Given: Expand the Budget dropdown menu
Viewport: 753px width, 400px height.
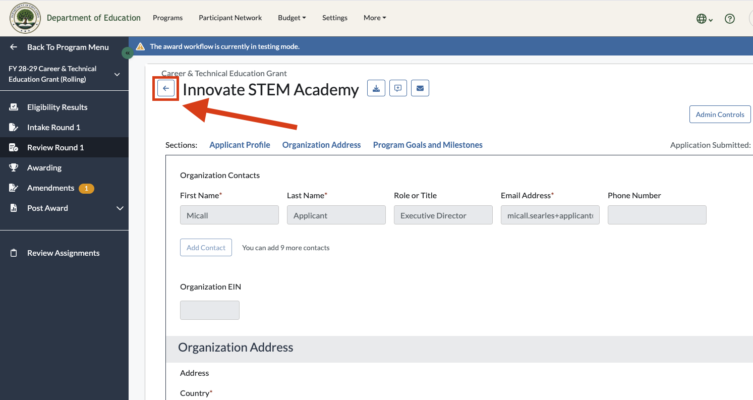Looking at the screenshot, I should click(292, 18).
